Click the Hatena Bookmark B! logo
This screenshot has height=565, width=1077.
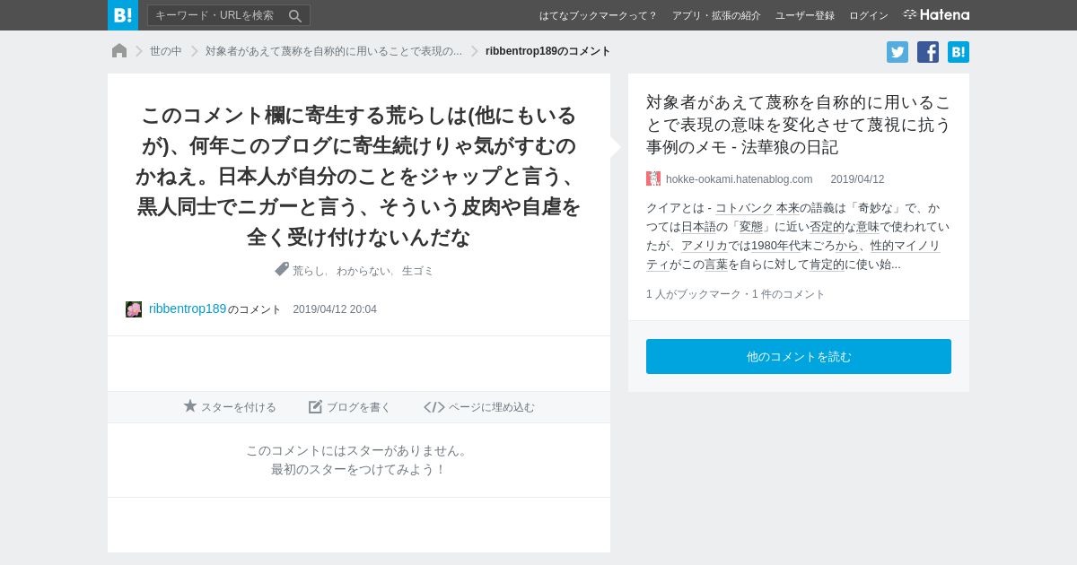[x=123, y=15]
